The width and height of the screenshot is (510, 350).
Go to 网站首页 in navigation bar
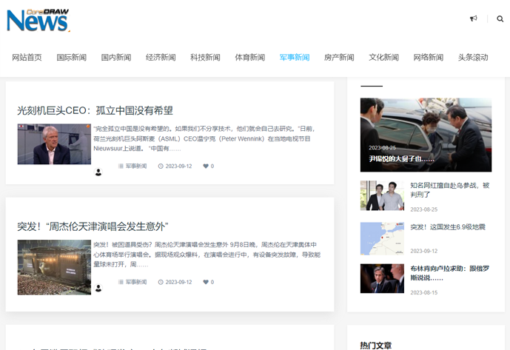click(27, 58)
